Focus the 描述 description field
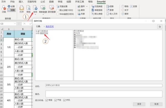The width and height of the screenshot is (166, 108). point(104,94)
